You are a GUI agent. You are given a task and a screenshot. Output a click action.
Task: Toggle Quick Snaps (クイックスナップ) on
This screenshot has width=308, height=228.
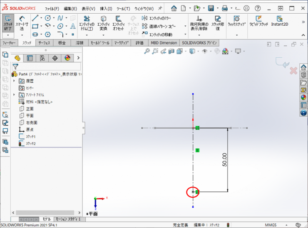pyautogui.click(x=236, y=21)
